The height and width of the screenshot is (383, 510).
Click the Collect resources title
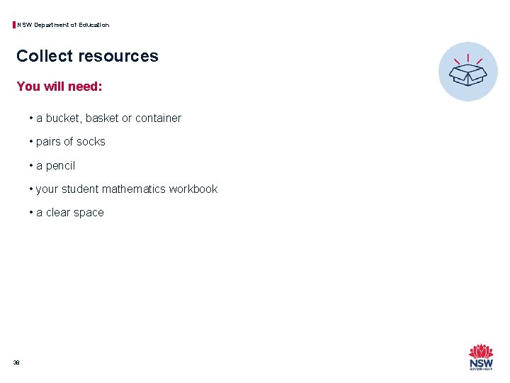pos(87,56)
